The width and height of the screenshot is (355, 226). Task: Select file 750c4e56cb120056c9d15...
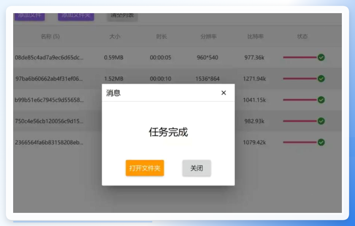tap(49, 121)
